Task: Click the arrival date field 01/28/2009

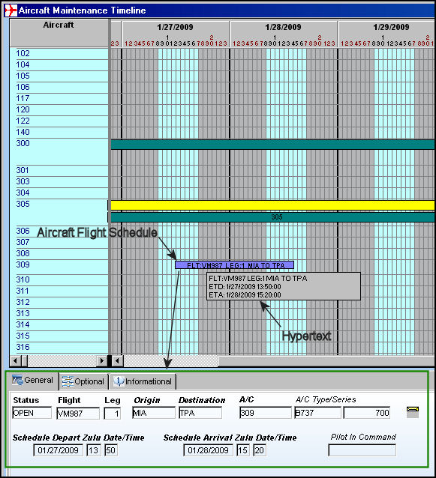Action: tap(208, 450)
